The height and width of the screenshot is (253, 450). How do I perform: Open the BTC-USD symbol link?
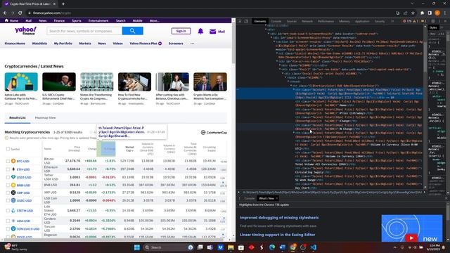pyautogui.click(x=23, y=161)
